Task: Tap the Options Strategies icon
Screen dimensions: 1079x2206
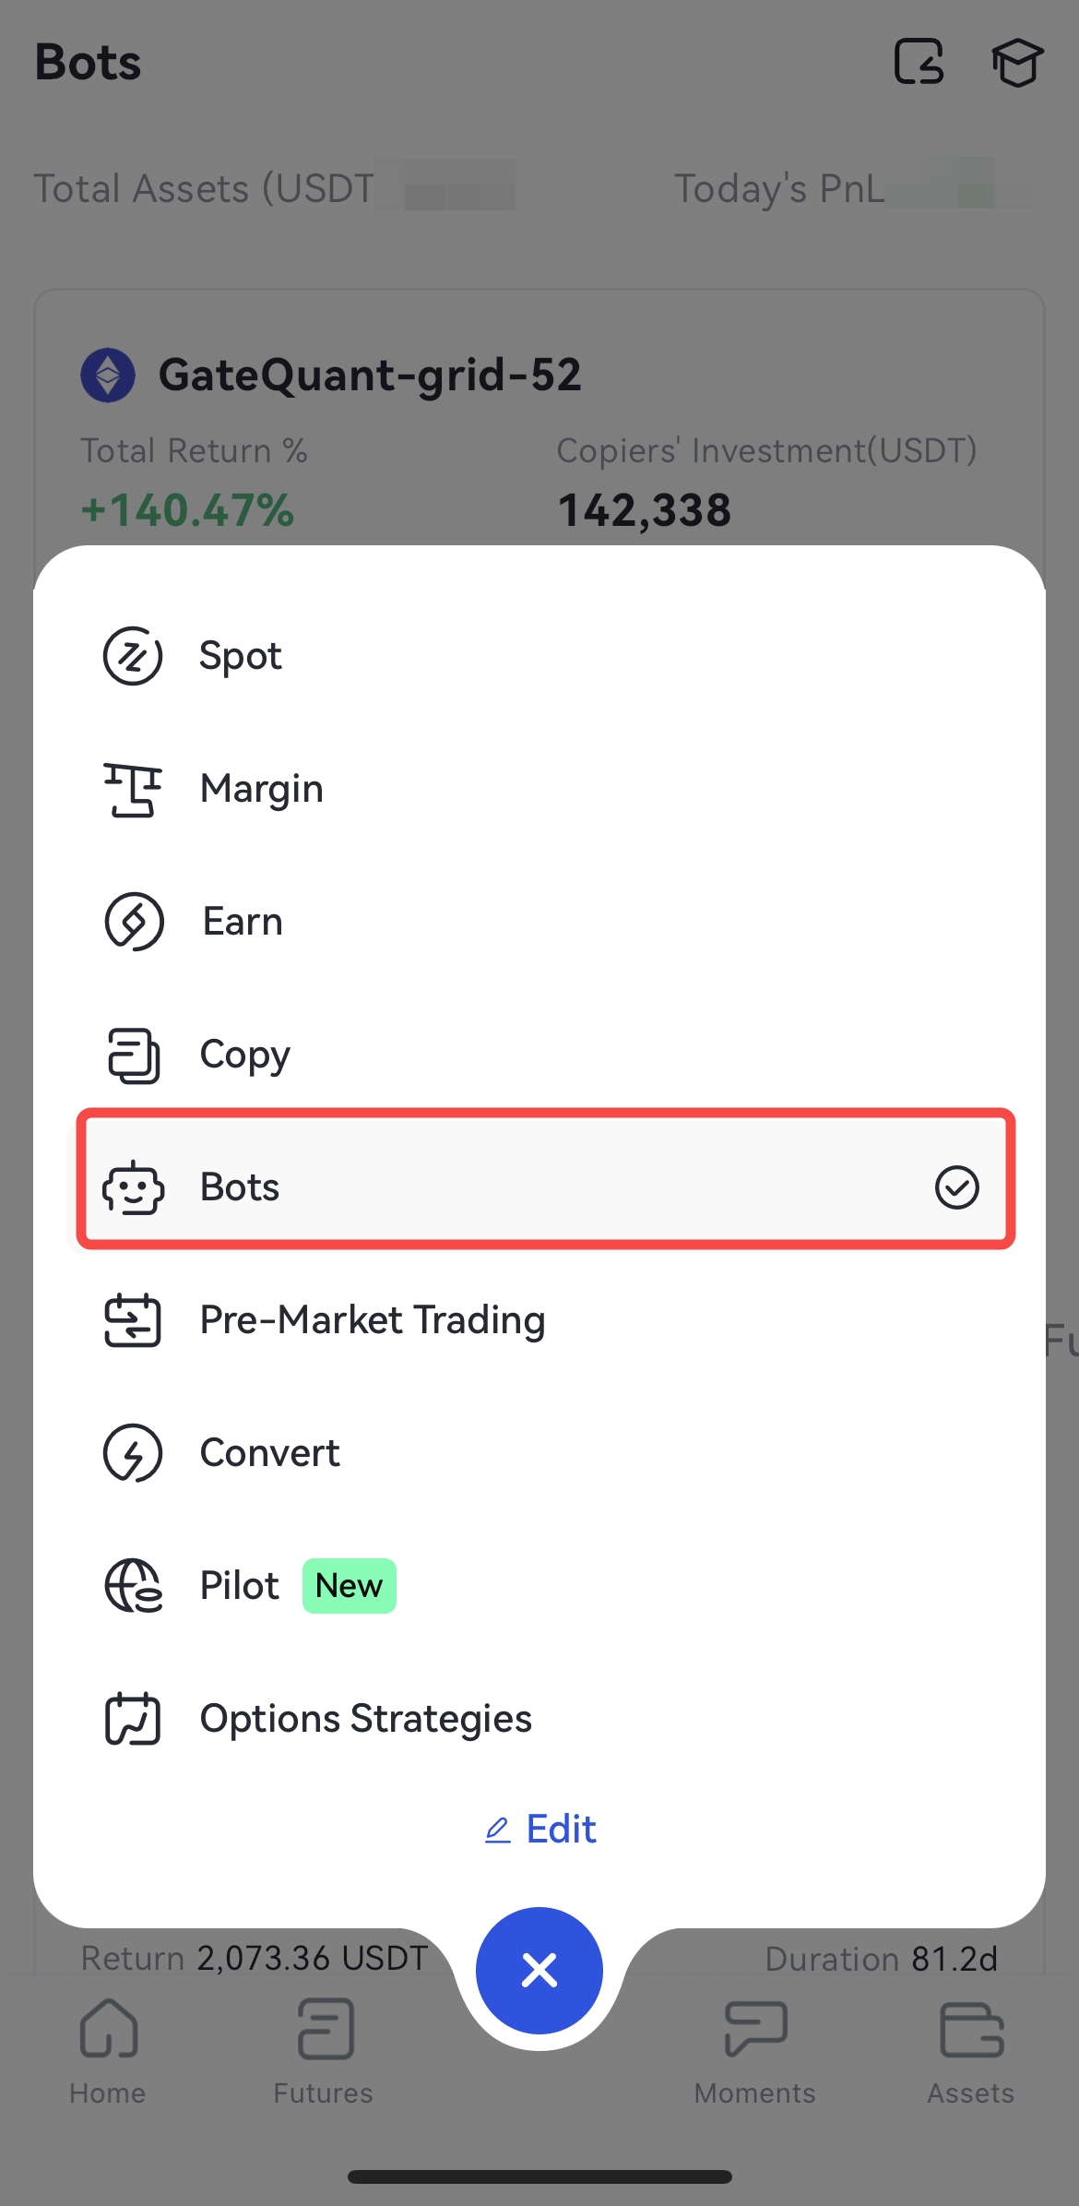Action: 133,1719
